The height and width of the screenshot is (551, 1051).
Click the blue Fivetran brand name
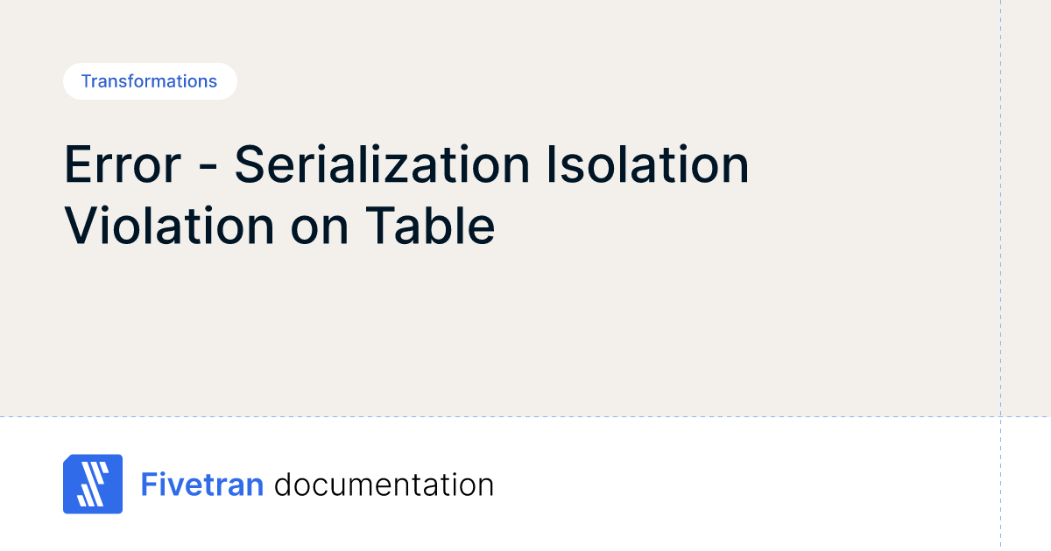click(202, 484)
